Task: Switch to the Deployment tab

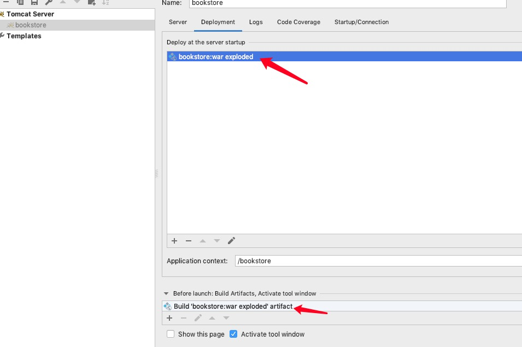Action: pyautogui.click(x=218, y=22)
